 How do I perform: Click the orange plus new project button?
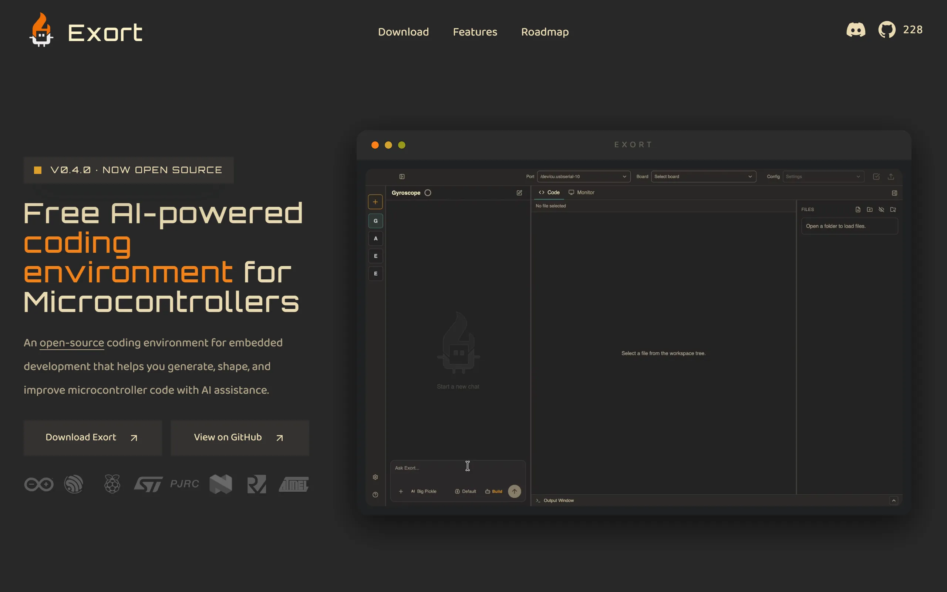pos(375,202)
